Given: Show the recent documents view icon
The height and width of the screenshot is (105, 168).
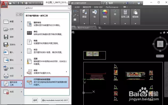Looking at the screenshot, I should tap(17, 14).
